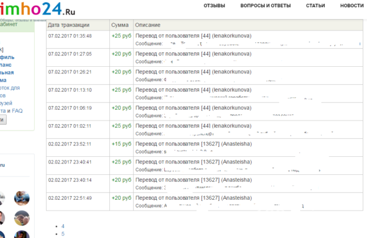Select the +15 руб transaction amount
The image size is (367, 238).
[x=121, y=144]
